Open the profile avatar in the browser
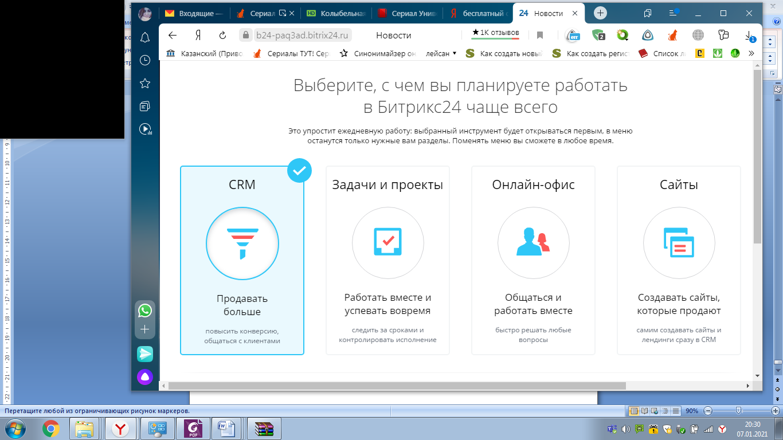The image size is (783, 440). point(145,13)
